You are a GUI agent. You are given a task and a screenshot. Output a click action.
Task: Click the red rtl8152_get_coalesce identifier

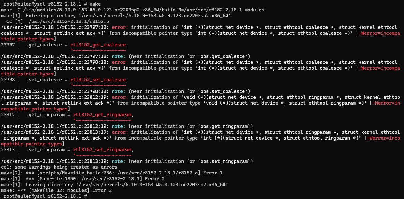(x=98, y=45)
